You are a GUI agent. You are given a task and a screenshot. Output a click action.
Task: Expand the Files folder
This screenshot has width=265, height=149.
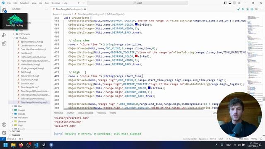20,106
